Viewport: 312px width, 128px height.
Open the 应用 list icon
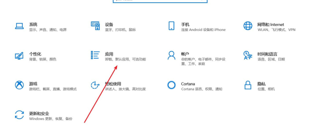pos(95,55)
